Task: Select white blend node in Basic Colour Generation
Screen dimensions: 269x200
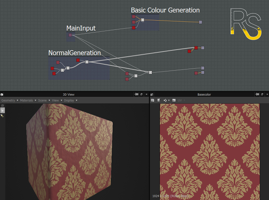Action: click(x=142, y=20)
